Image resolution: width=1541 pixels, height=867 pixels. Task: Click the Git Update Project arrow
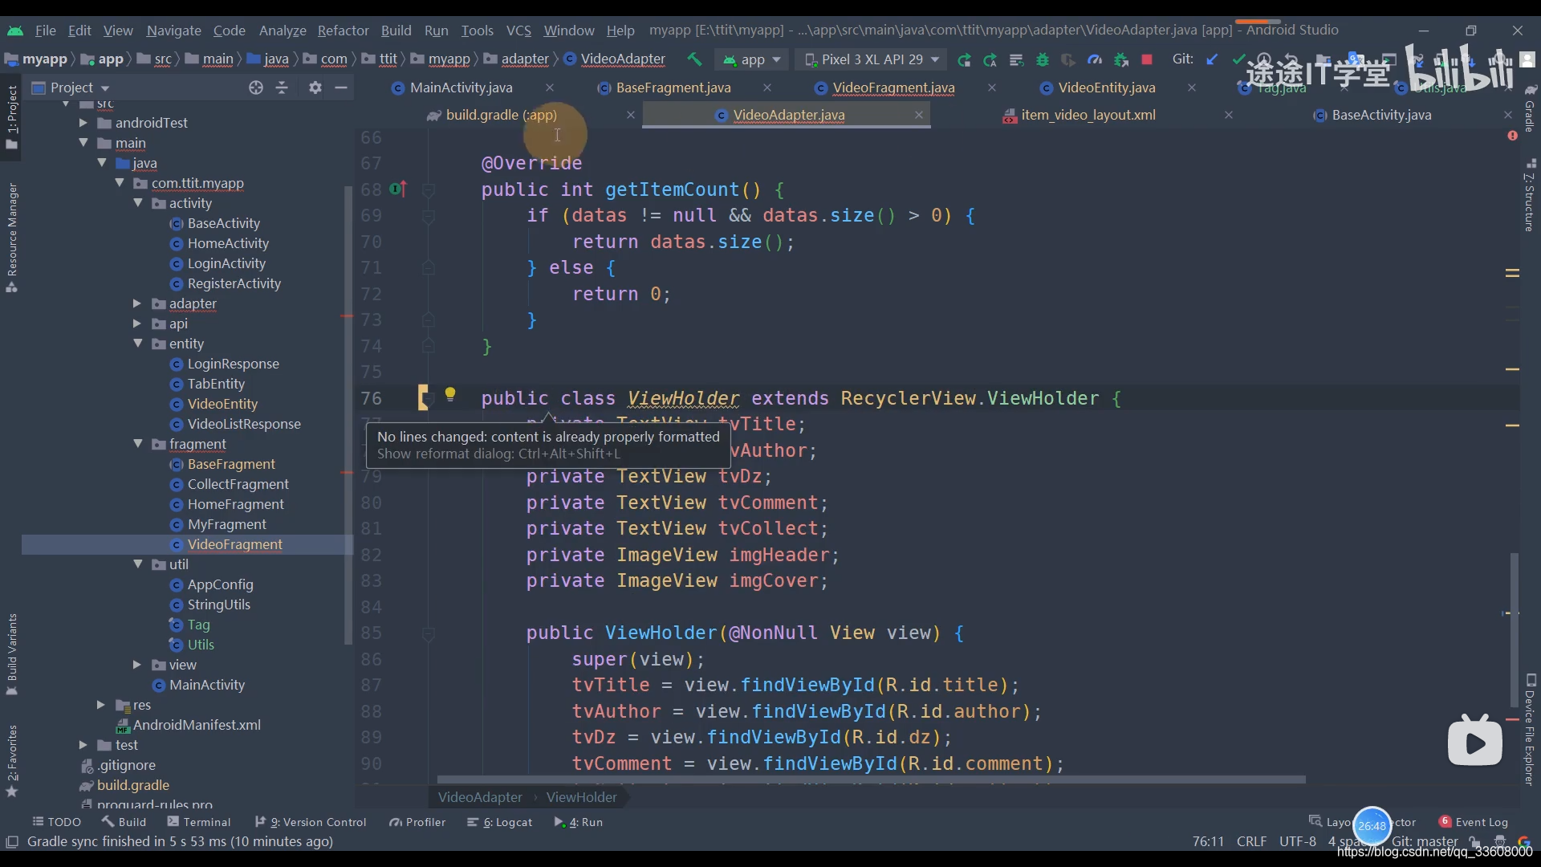1213,59
